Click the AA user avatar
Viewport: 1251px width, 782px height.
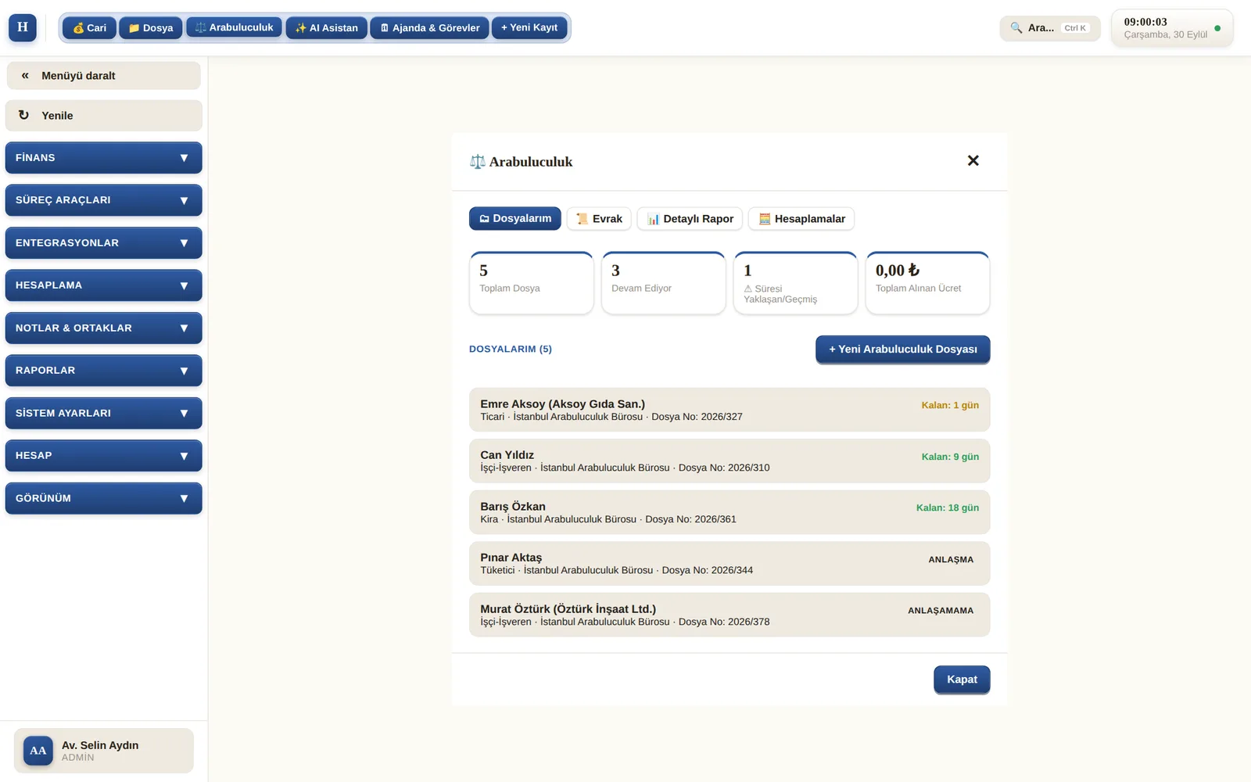tap(38, 751)
